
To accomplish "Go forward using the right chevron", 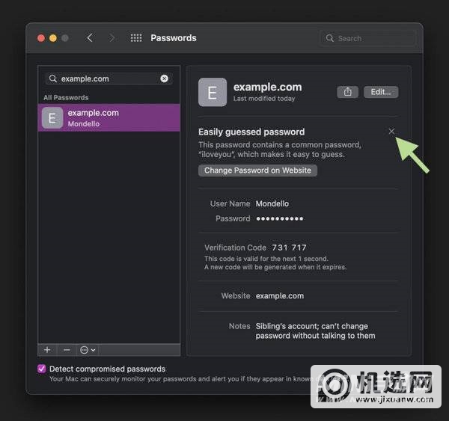I will click(112, 38).
